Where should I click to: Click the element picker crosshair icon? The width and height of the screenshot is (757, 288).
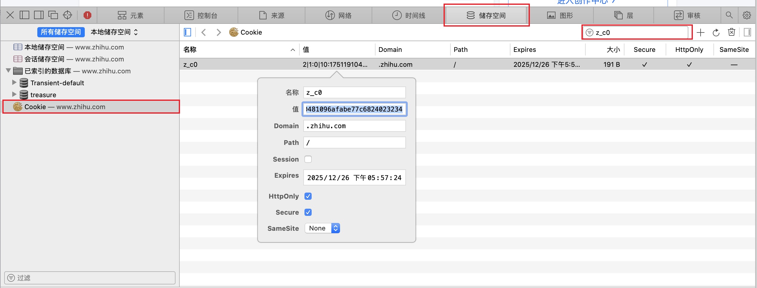point(67,15)
